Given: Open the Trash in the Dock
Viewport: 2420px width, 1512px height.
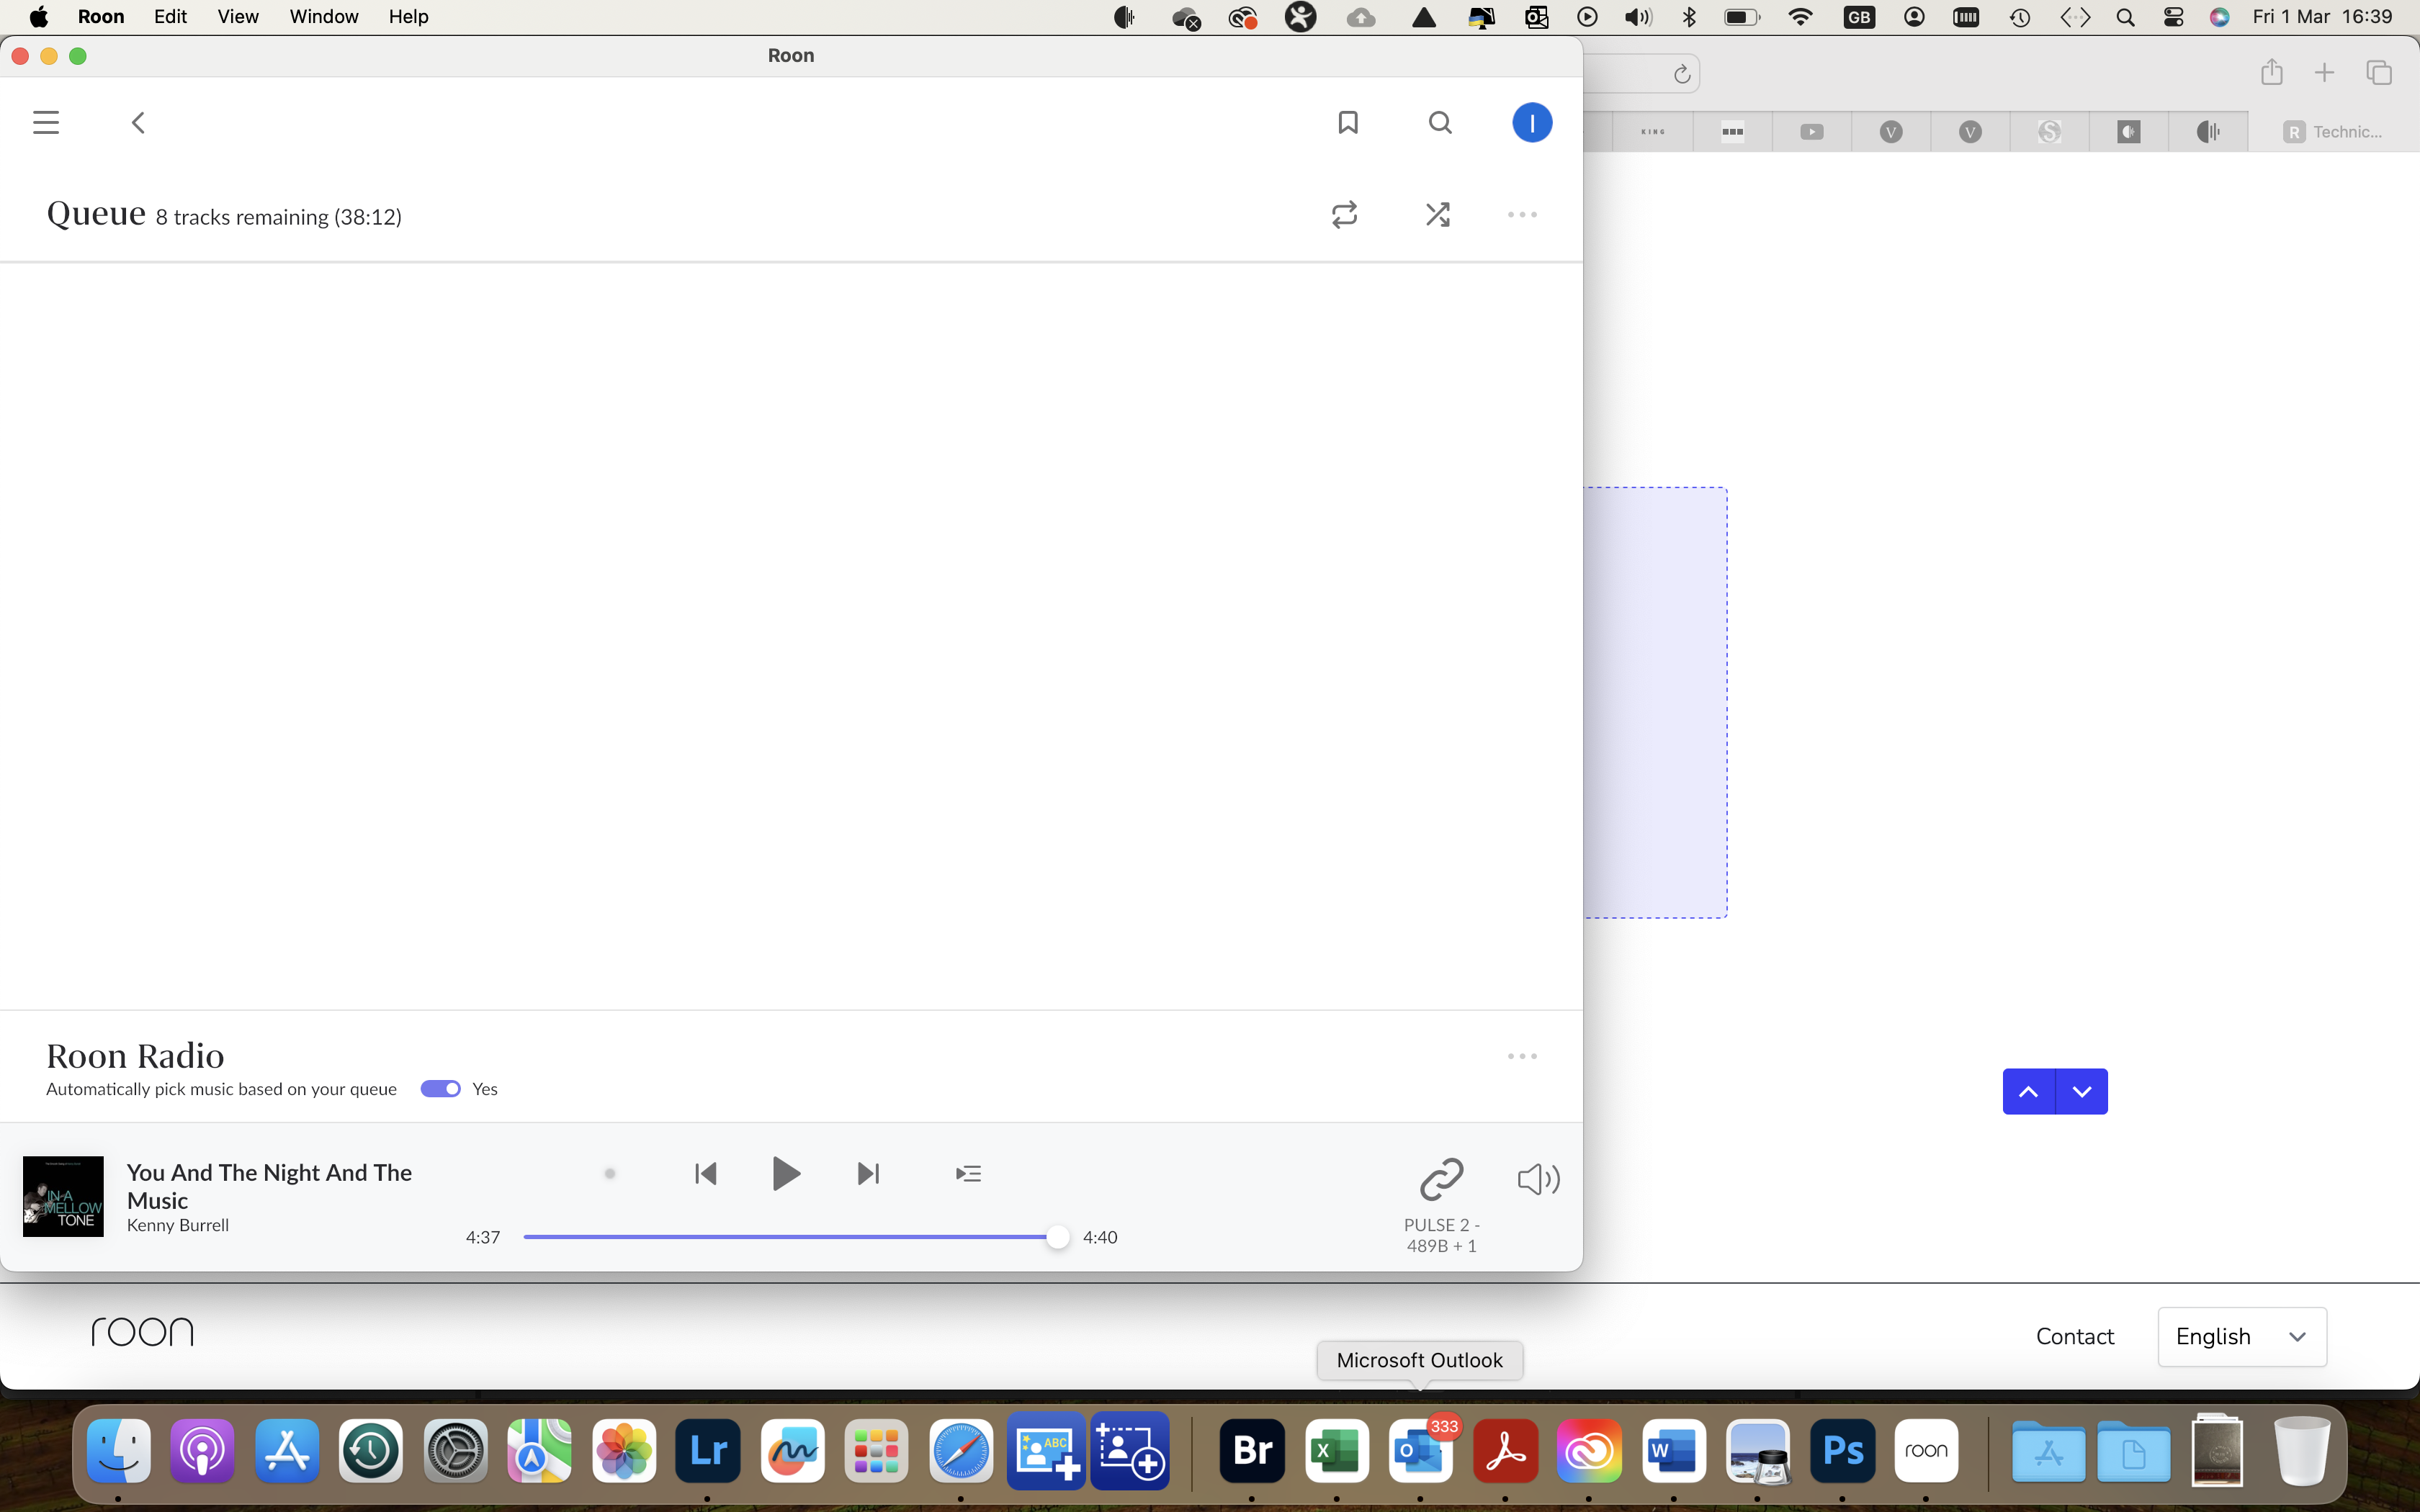Looking at the screenshot, I should pos(2301,1451).
